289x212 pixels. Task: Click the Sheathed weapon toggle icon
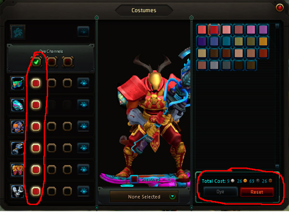pyautogui.click(x=134, y=179)
